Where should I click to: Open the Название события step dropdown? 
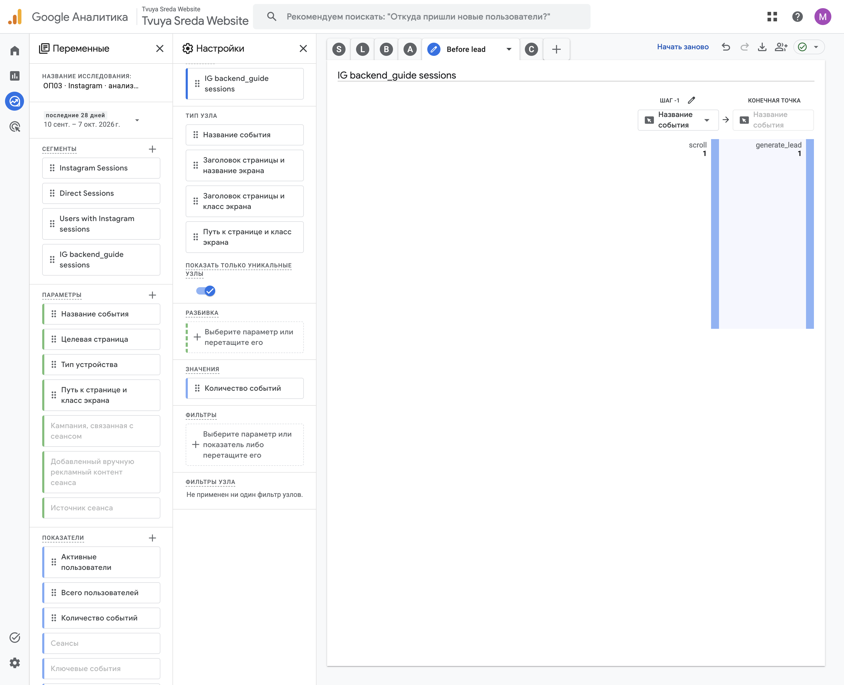pos(678,120)
